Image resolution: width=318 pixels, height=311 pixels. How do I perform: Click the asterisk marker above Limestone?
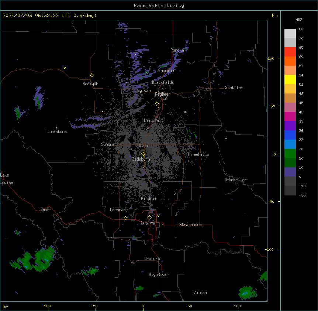coord(56,128)
